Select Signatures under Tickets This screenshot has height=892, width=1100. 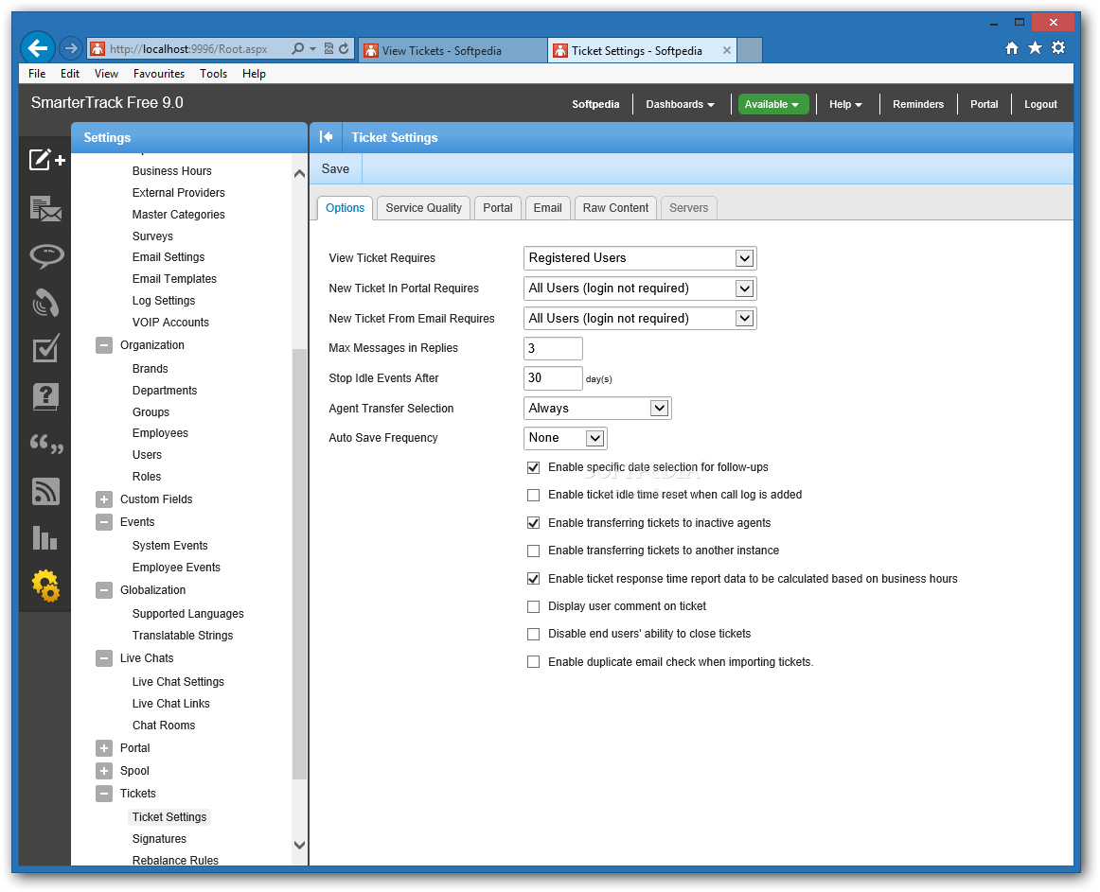159,839
